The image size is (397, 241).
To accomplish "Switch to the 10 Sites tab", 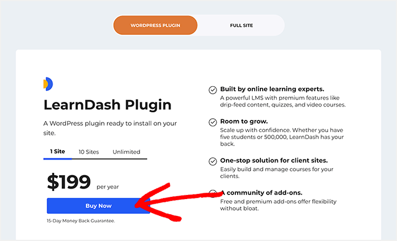I will pos(89,152).
